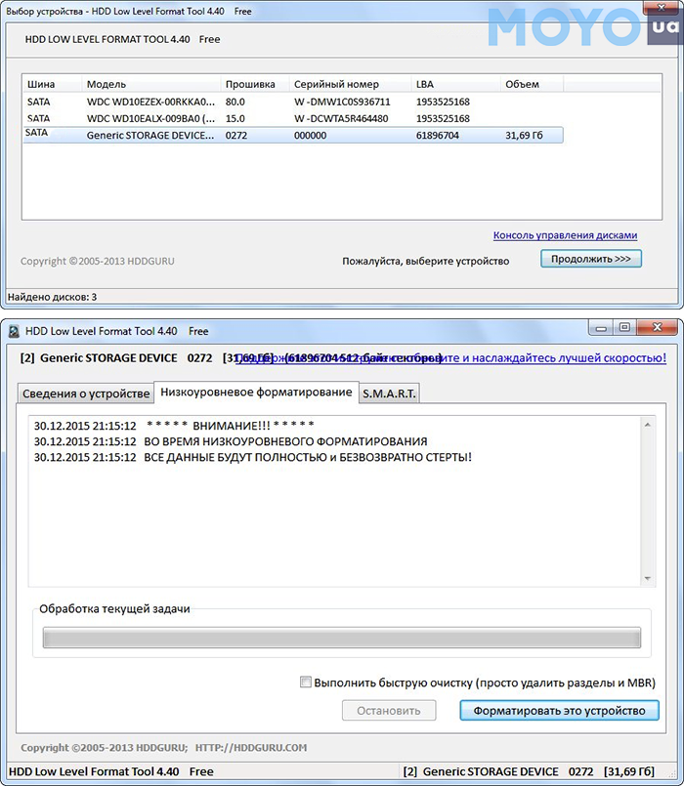
Task: Close the device selection window
Action: coord(662,7)
